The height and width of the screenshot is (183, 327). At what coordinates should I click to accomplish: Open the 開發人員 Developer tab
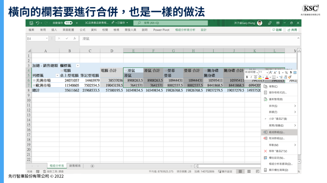pos(130,30)
